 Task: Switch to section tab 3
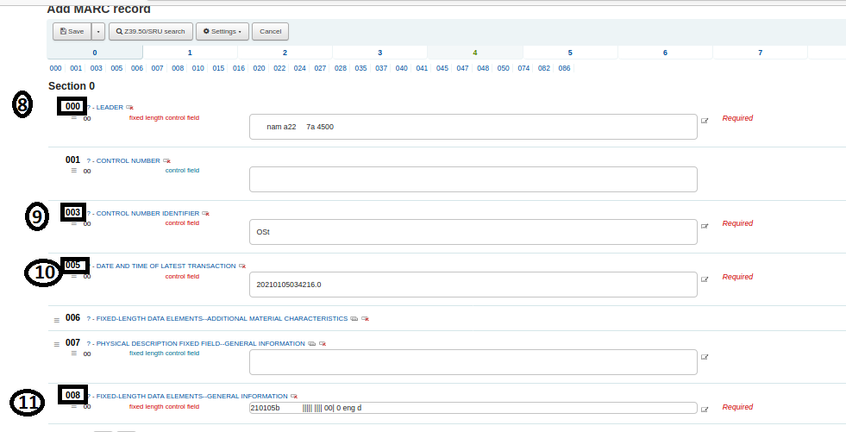tap(379, 53)
